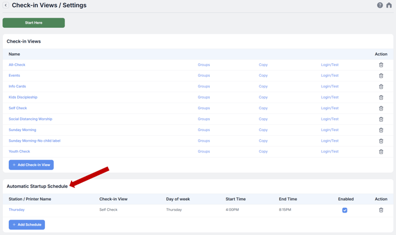Viewport: 396px width, 235px height.
Task: Click Login/Test for Info Cards
Action: pyautogui.click(x=330, y=86)
